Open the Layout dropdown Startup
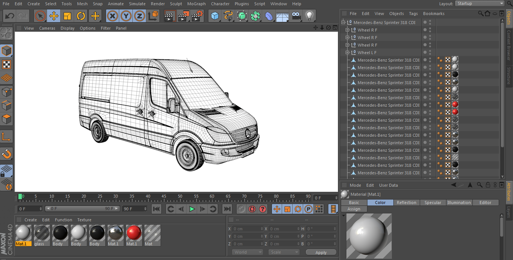This screenshot has width=513, height=260. pyautogui.click(x=480, y=3)
